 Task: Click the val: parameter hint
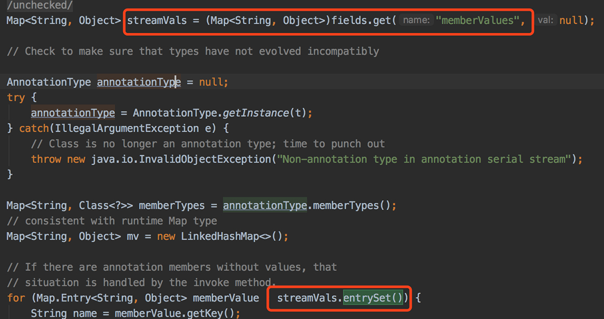tap(545, 21)
